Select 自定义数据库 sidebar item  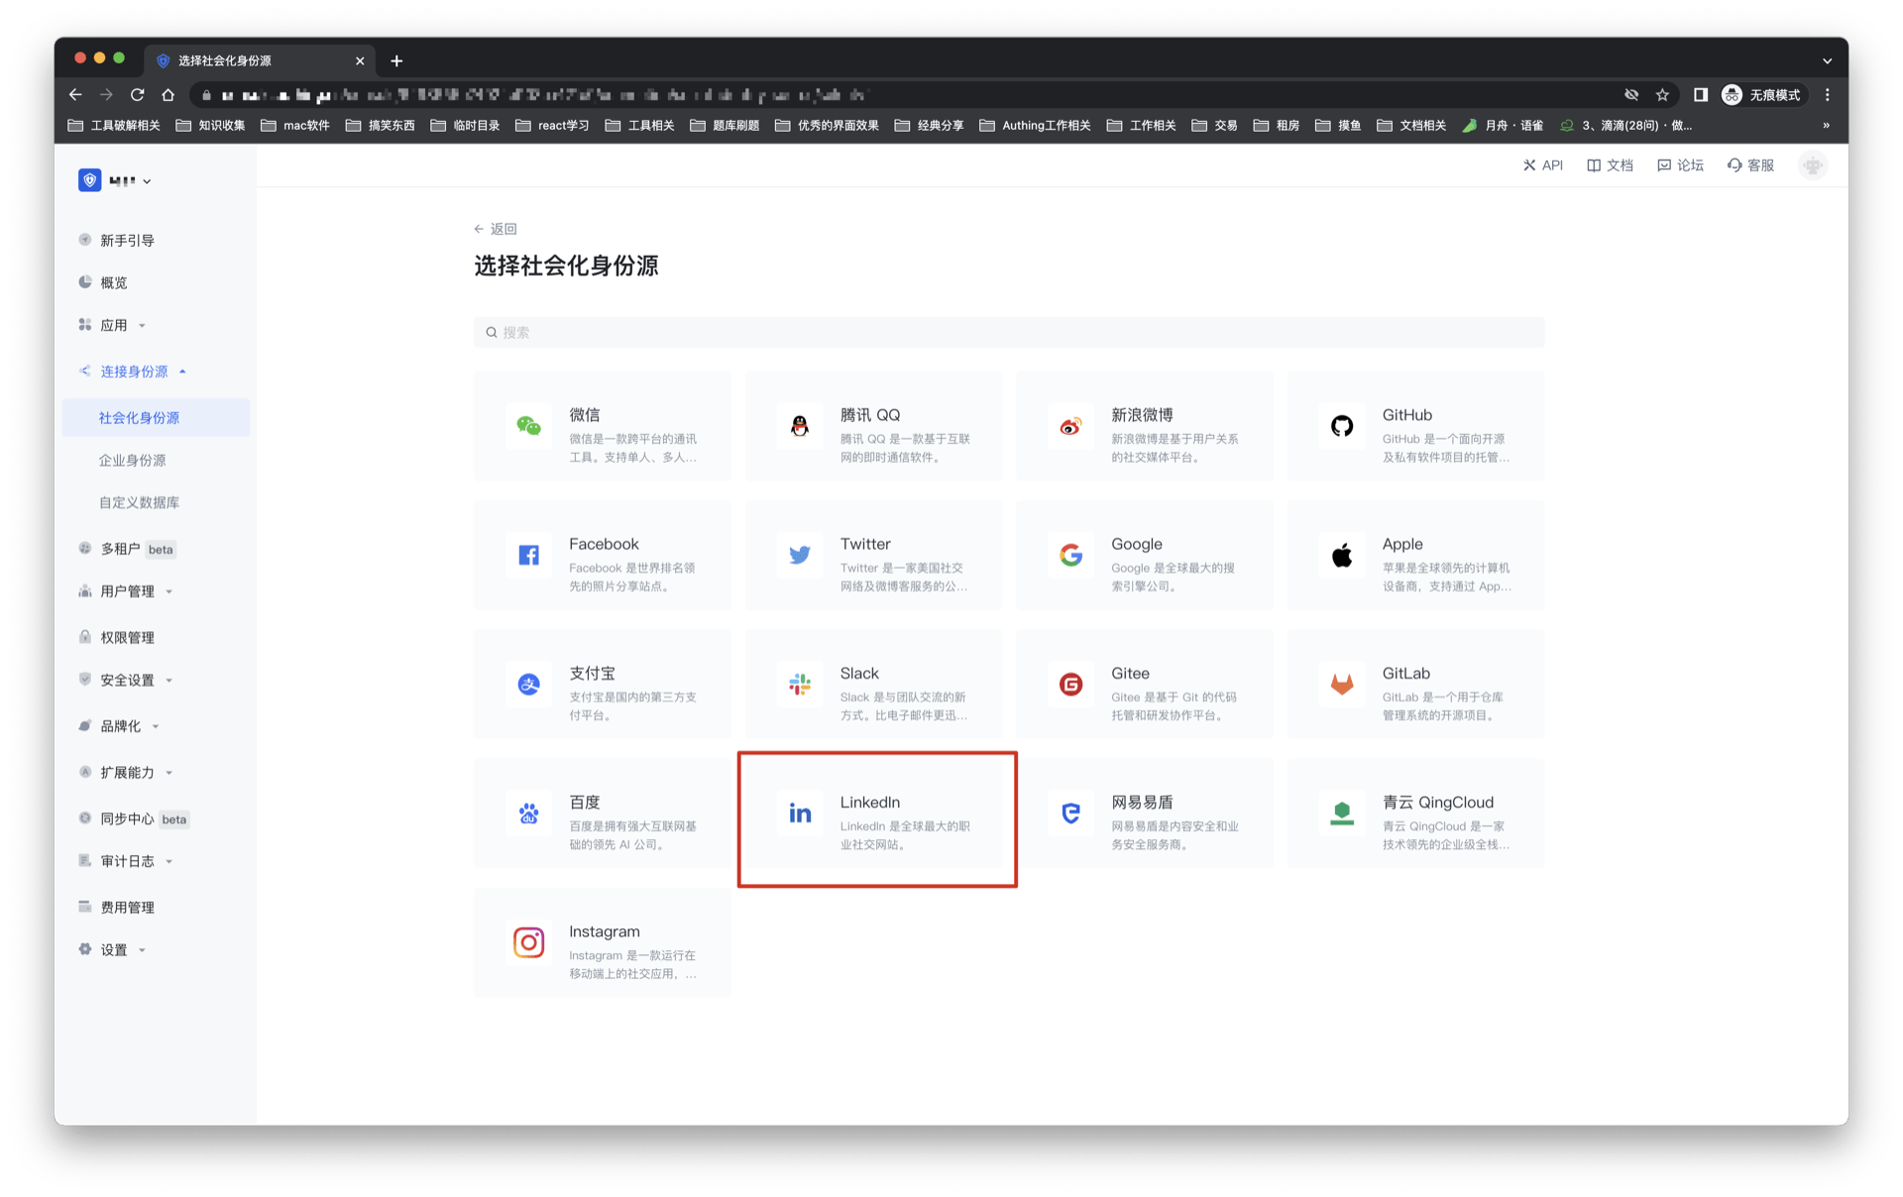coord(139,503)
